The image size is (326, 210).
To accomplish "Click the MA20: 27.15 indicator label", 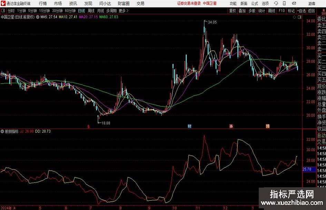I will pyautogui.click(x=88, y=17).
